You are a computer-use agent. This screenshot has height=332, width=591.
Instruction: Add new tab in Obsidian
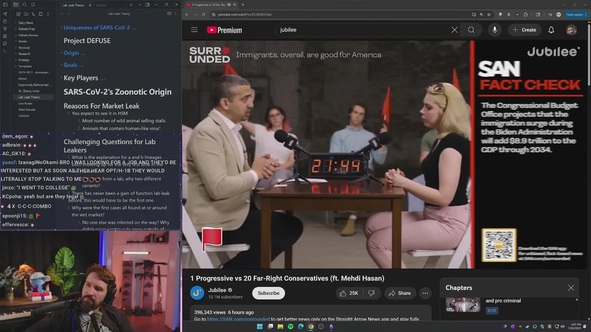(131, 5)
